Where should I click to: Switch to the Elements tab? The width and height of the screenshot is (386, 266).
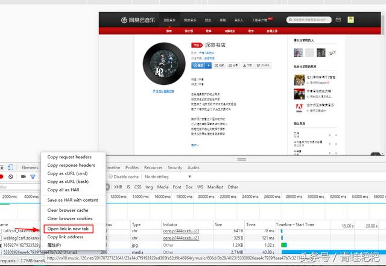click(30, 167)
